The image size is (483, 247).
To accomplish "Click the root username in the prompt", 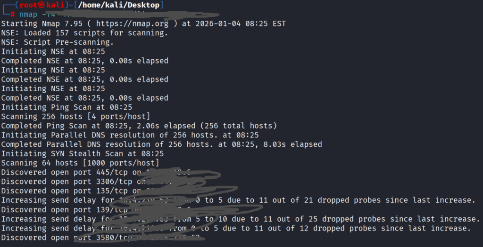I will pos(28,5).
